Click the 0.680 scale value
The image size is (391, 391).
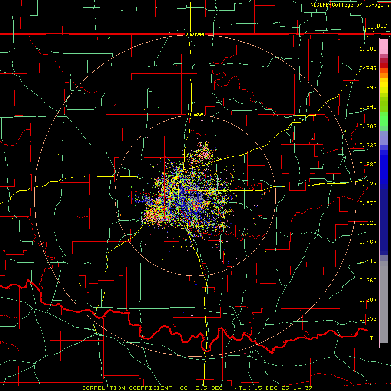pos(368,165)
